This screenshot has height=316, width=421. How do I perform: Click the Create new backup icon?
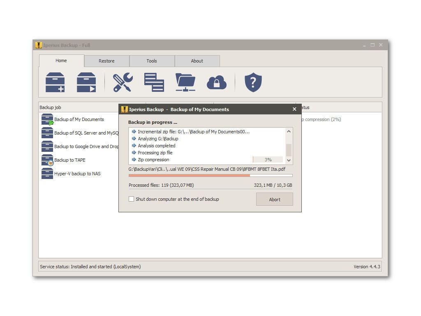coord(55,82)
